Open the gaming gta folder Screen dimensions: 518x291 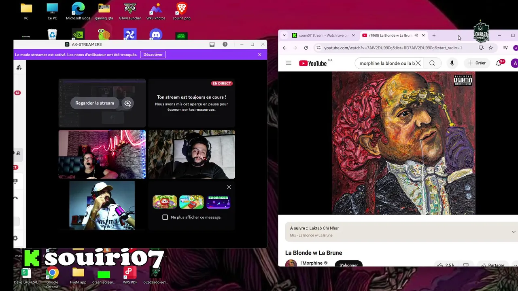pyautogui.click(x=104, y=11)
